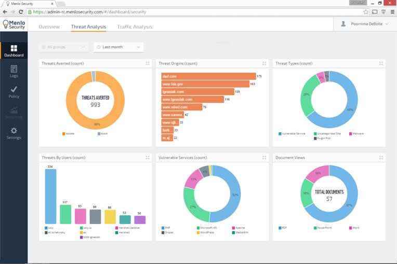Toggle the Vulnerable Service legend entry

[x=292, y=134]
